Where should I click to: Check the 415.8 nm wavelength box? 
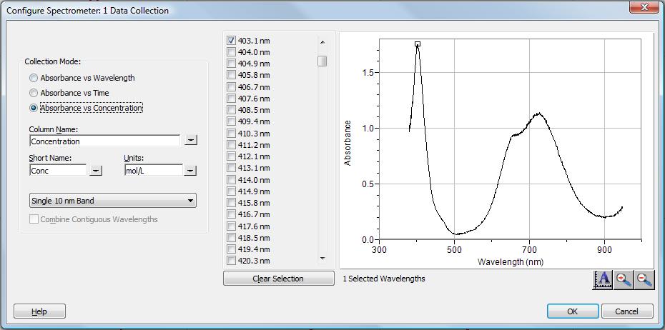coord(231,202)
